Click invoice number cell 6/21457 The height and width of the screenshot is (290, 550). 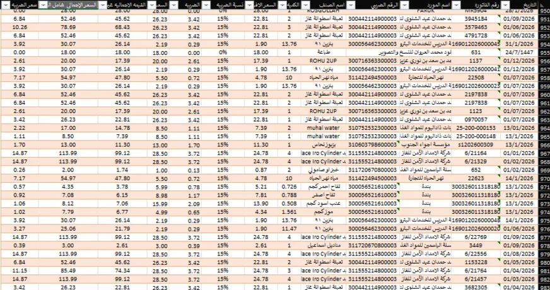tap(476, 279)
